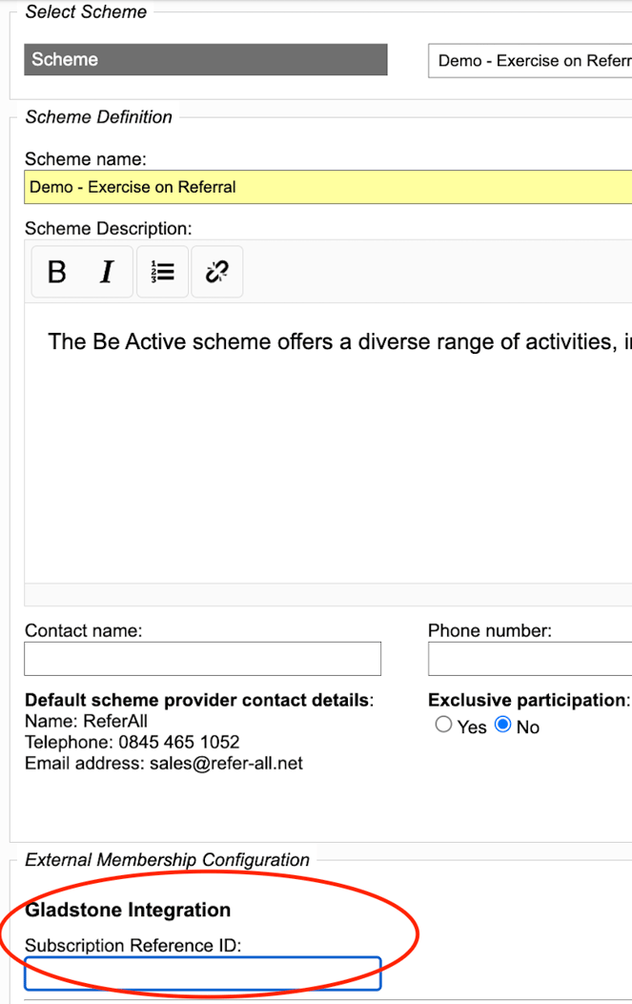The image size is (632, 1004).
Task: Select No for Exclusive participation
Action: [x=503, y=726]
